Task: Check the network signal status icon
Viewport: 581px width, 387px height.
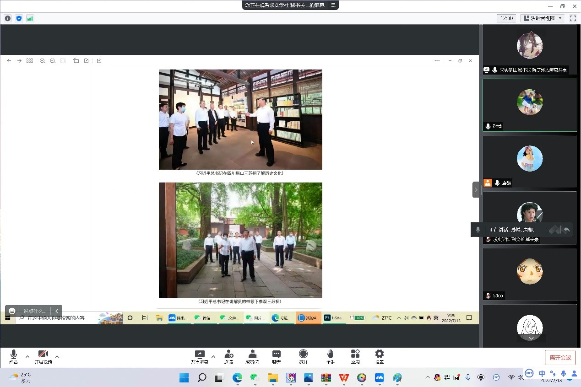Action: coord(30,18)
